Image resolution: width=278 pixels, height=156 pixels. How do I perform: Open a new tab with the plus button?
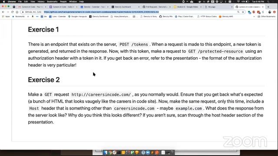(268, 7)
